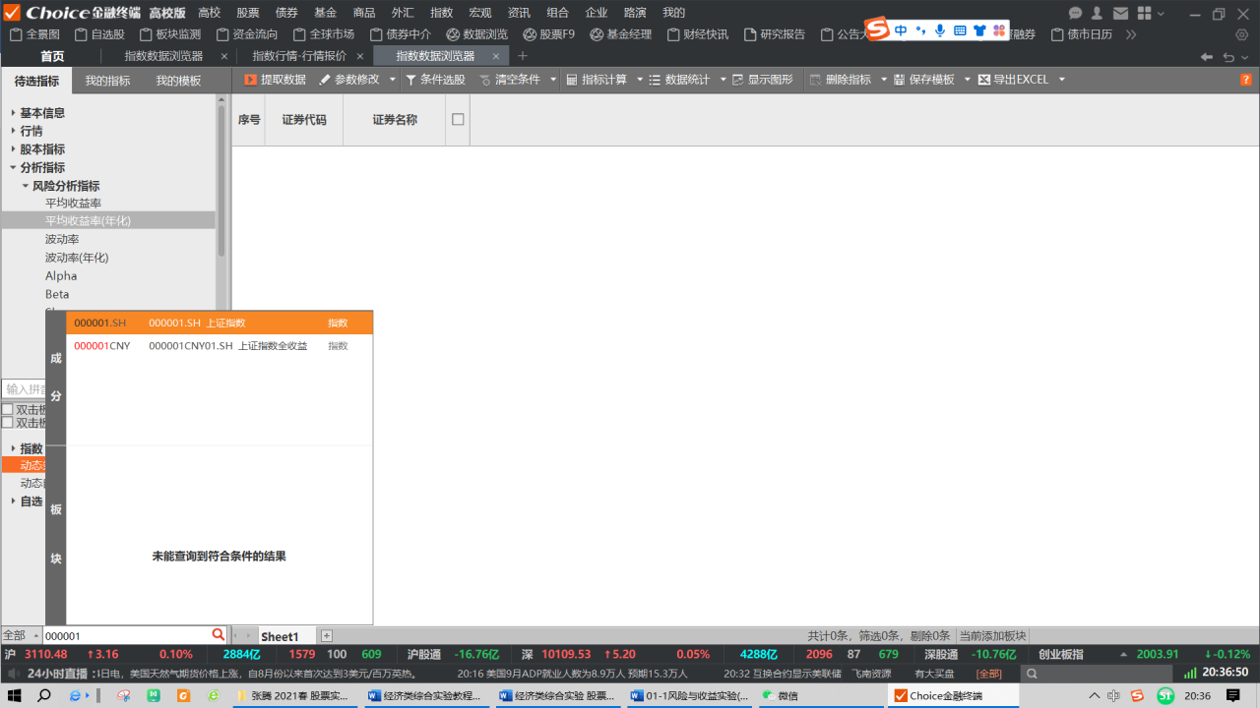
Task: Open the 数据浏览 shortcut
Action: pyautogui.click(x=477, y=34)
